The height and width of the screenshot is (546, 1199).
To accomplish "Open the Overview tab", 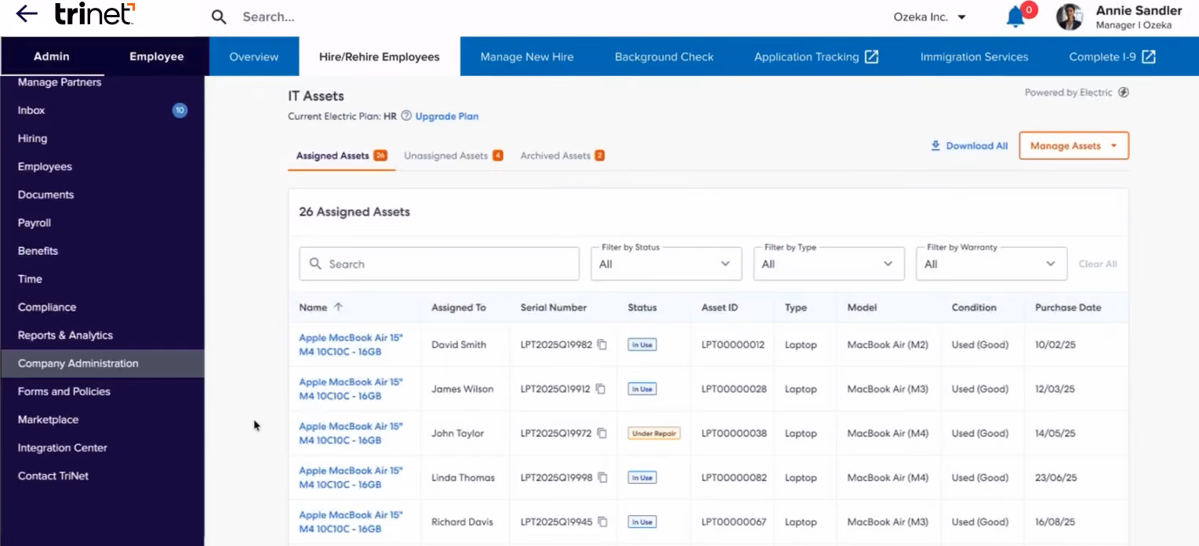I will click(x=254, y=56).
